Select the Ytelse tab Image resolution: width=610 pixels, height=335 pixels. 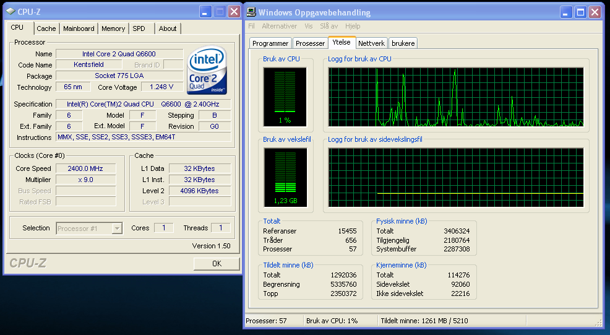tap(341, 42)
